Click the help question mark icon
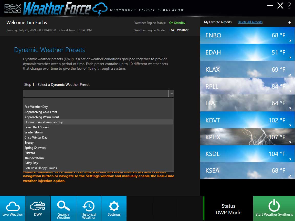 point(289,6)
